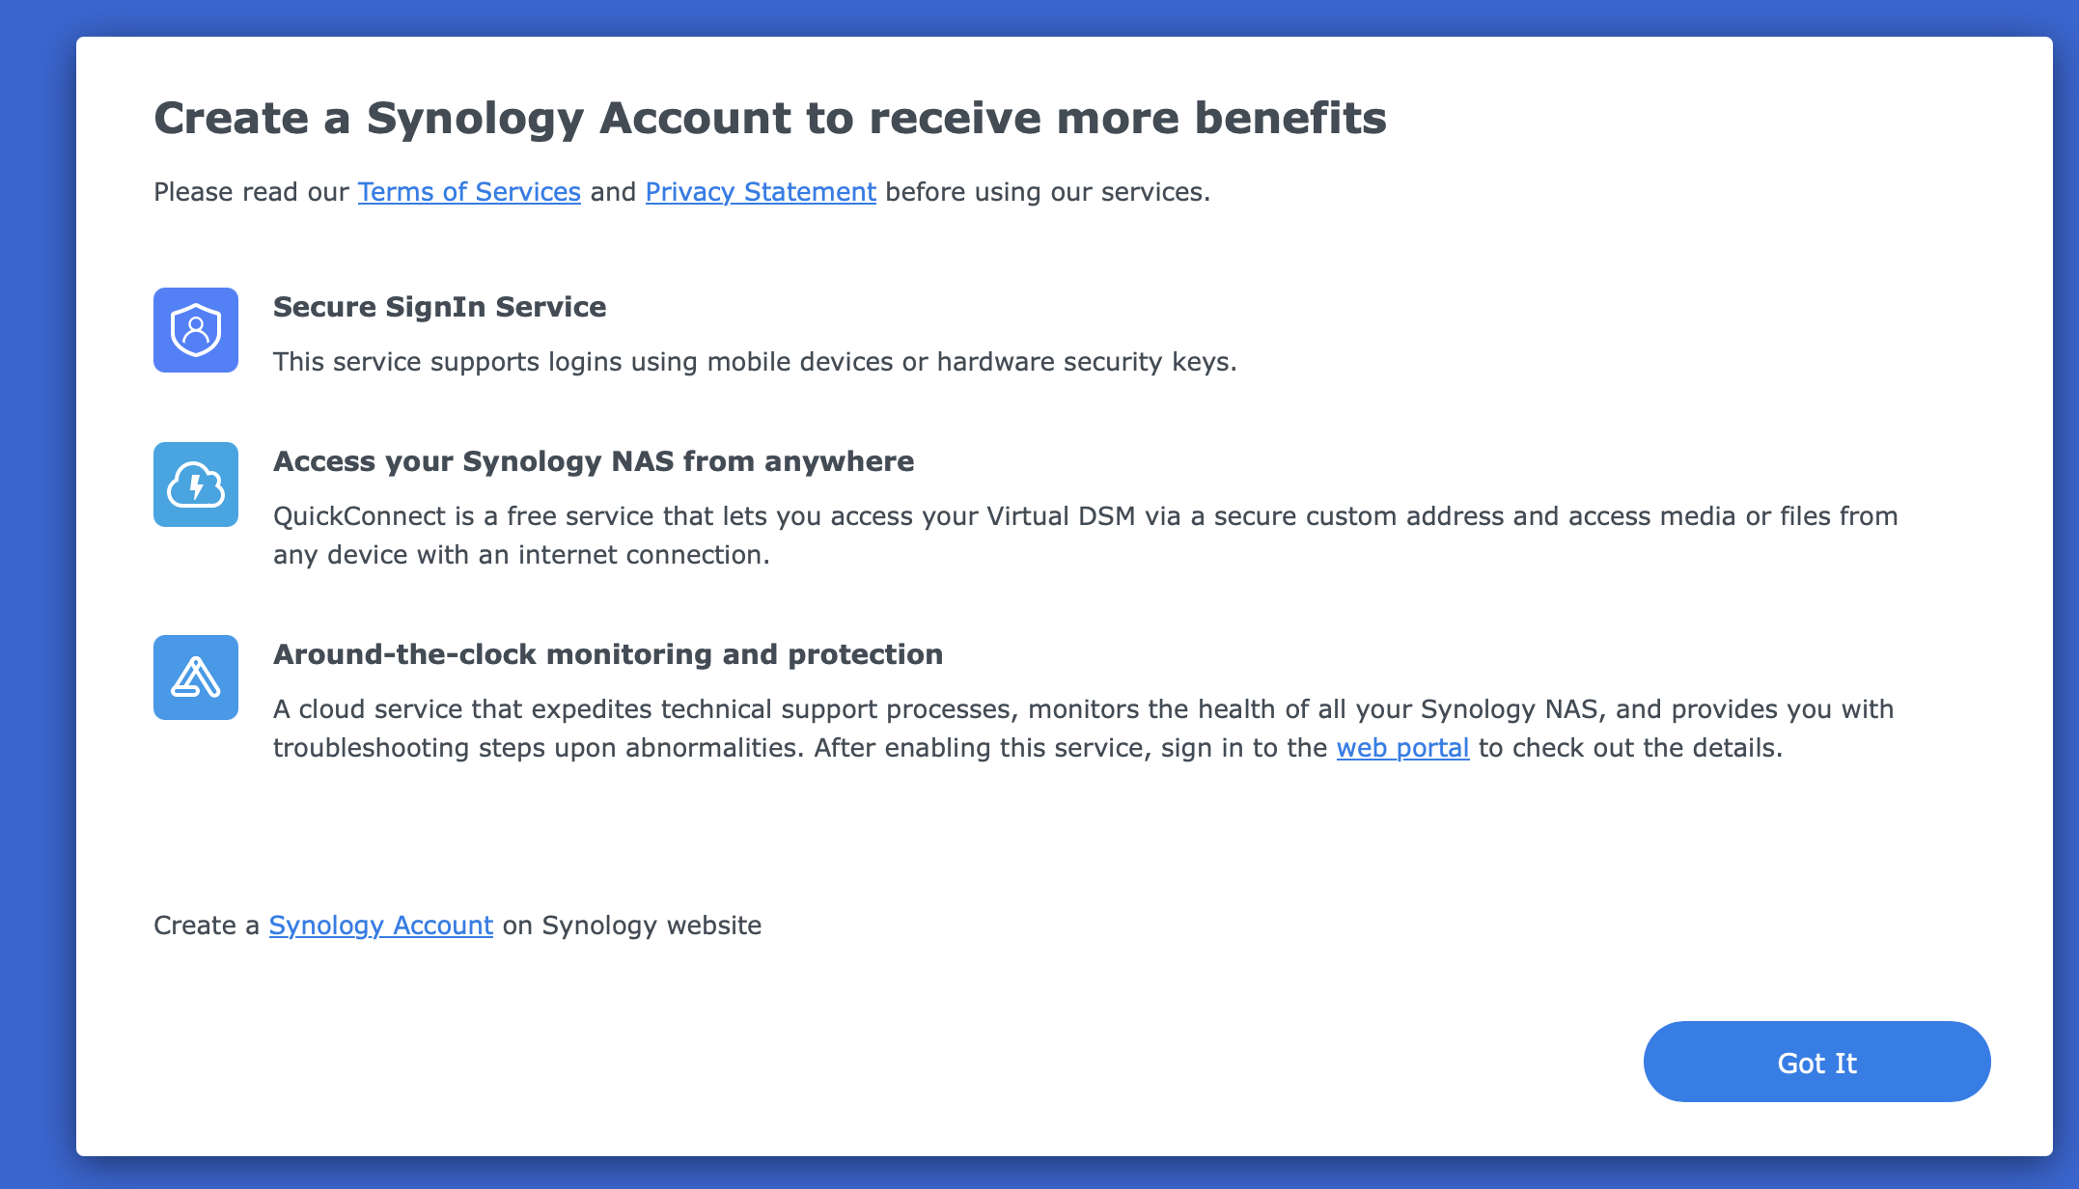Select the cloud icon with lightning bolt
2079x1189 pixels.
(195, 484)
